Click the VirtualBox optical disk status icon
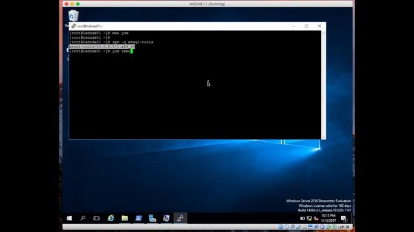The width and height of the screenshot is (414, 232). pos(287,227)
